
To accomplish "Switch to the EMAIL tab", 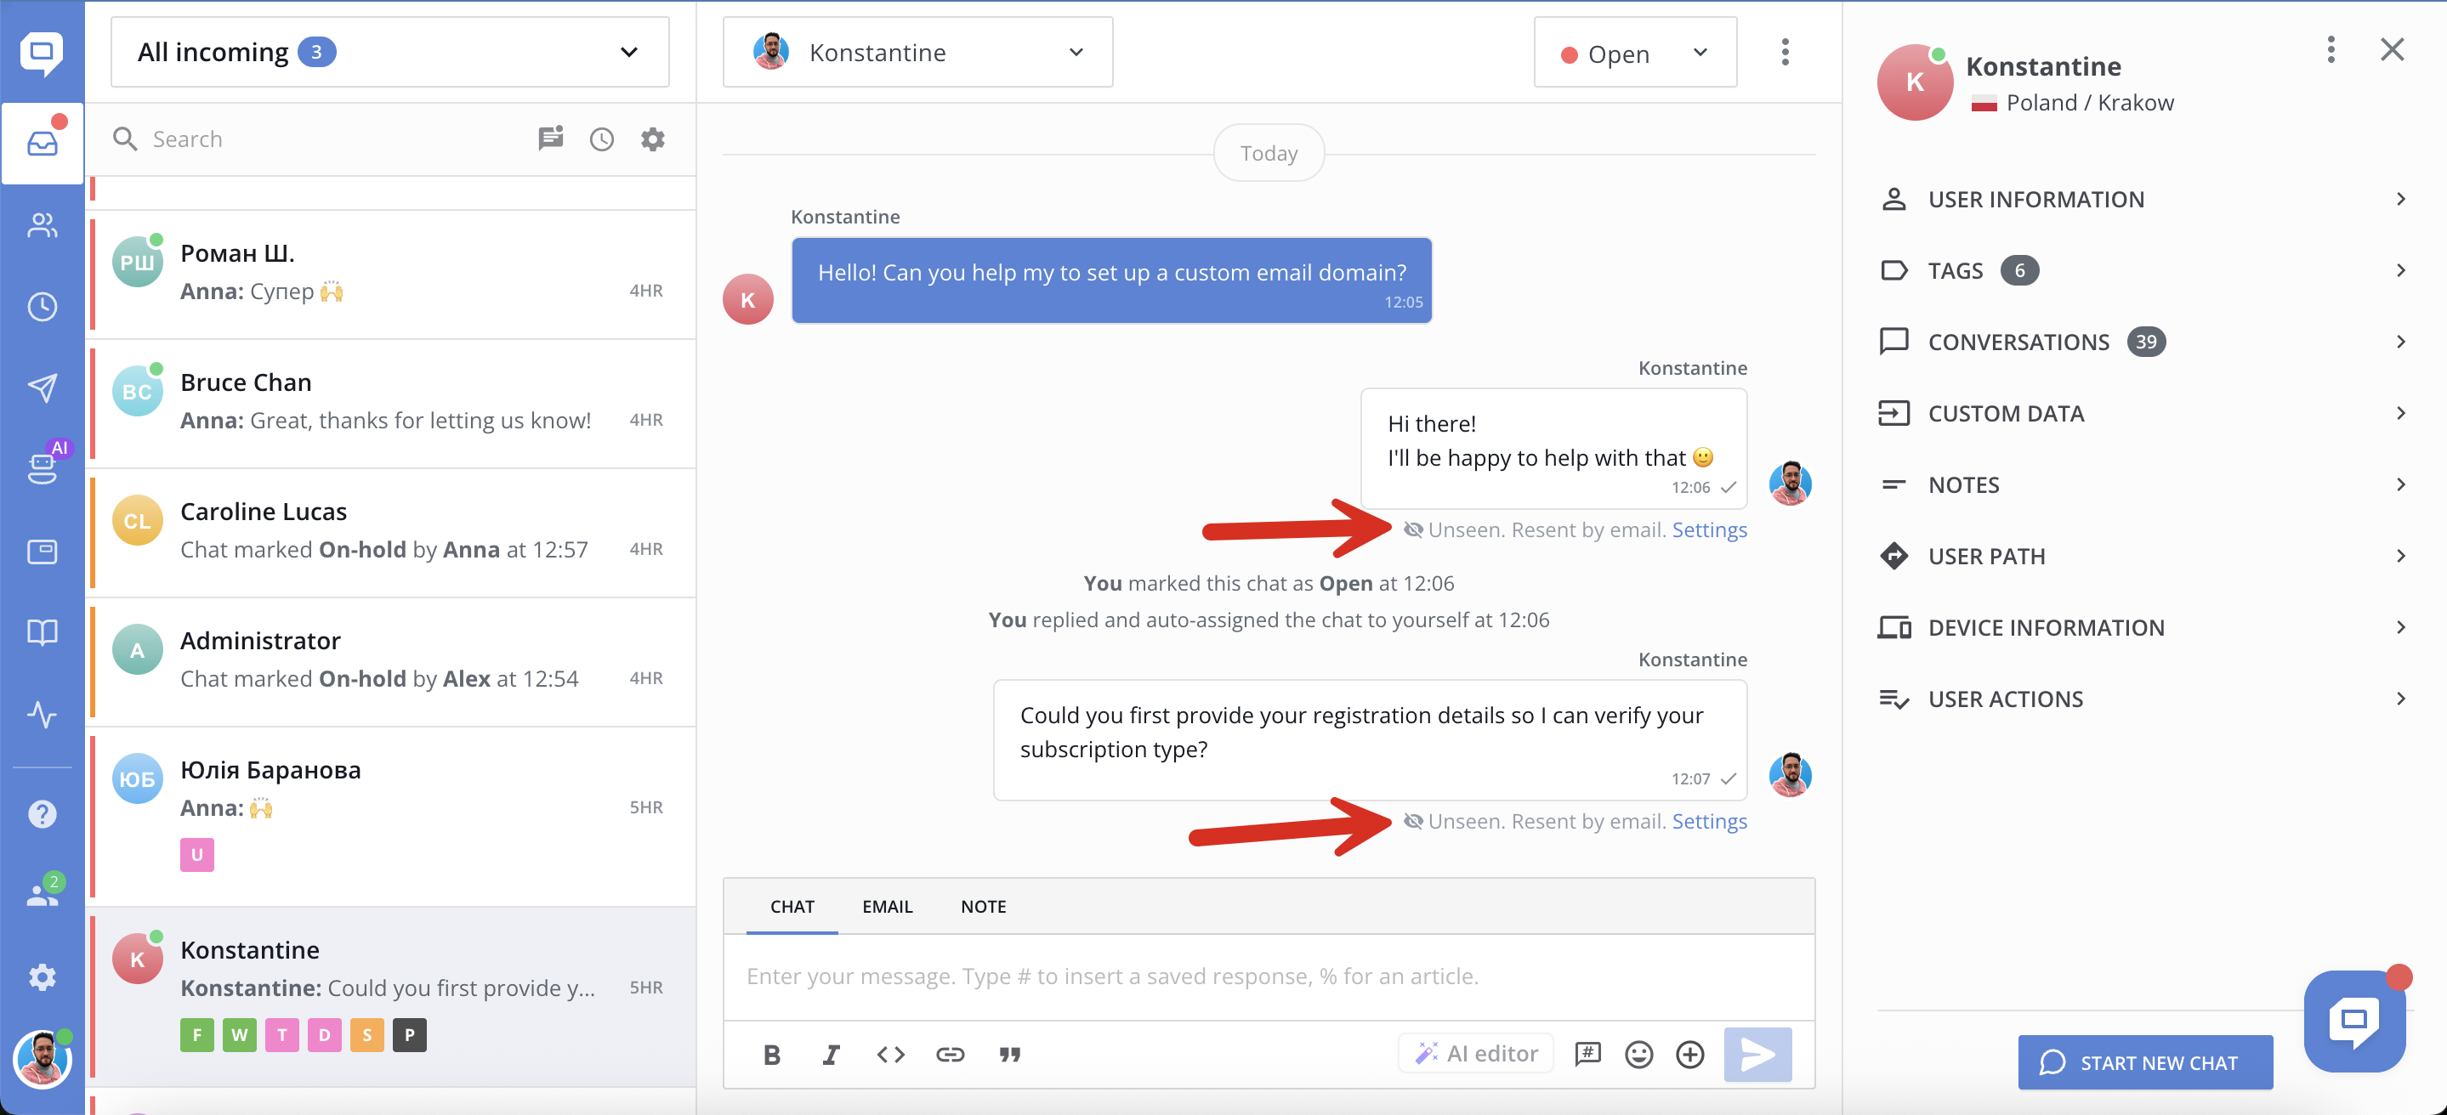I will point(887,907).
